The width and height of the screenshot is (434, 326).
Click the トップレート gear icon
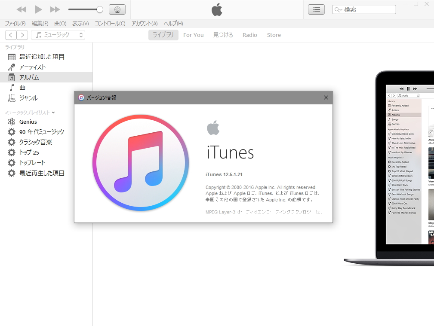pyautogui.click(x=12, y=163)
